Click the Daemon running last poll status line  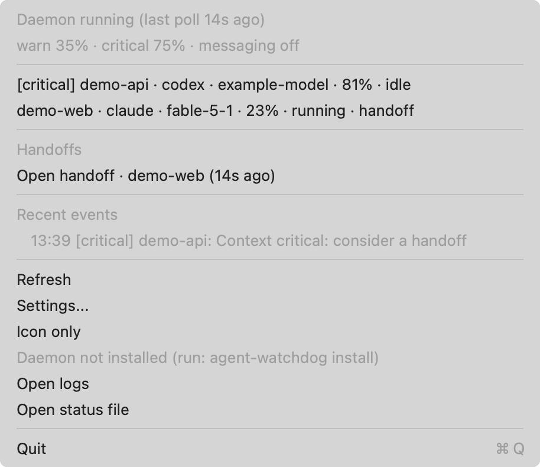(141, 20)
